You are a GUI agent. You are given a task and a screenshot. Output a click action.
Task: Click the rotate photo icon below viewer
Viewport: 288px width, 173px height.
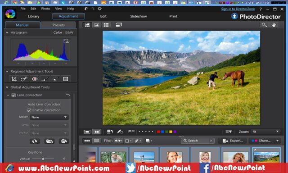coord(110,132)
